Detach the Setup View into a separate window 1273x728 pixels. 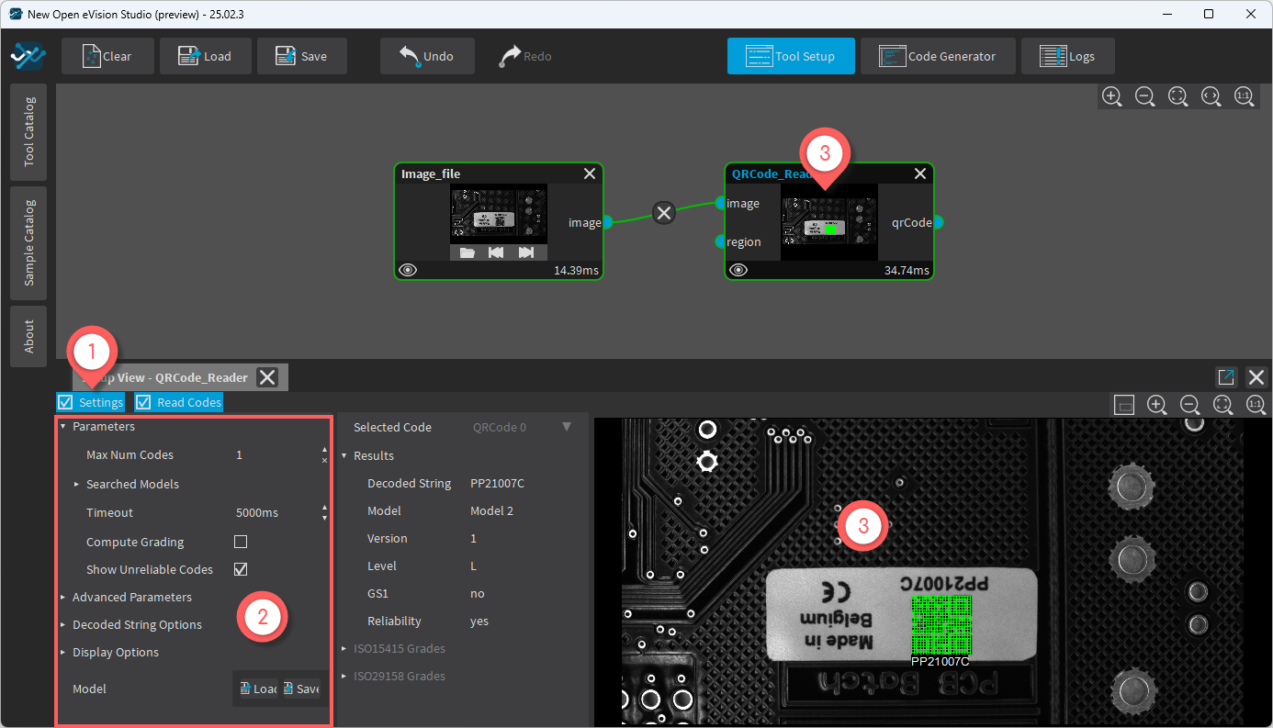(x=1226, y=376)
